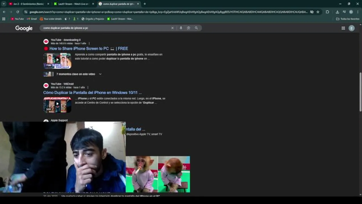Close the como duplicar pantalla tab
Viewport: 362px width, 204px height.
pyautogui.click(x=138, y=4)
